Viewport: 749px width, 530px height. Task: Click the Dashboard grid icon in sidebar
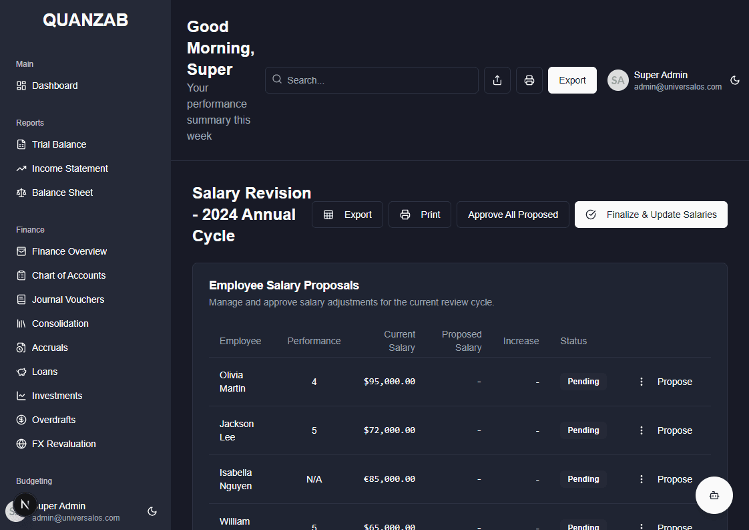point(21,86)
